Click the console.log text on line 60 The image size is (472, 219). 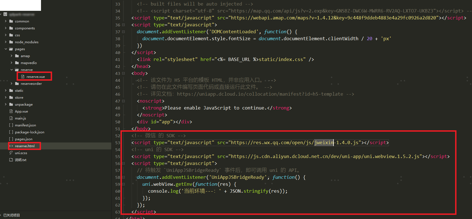click(163, 191)
